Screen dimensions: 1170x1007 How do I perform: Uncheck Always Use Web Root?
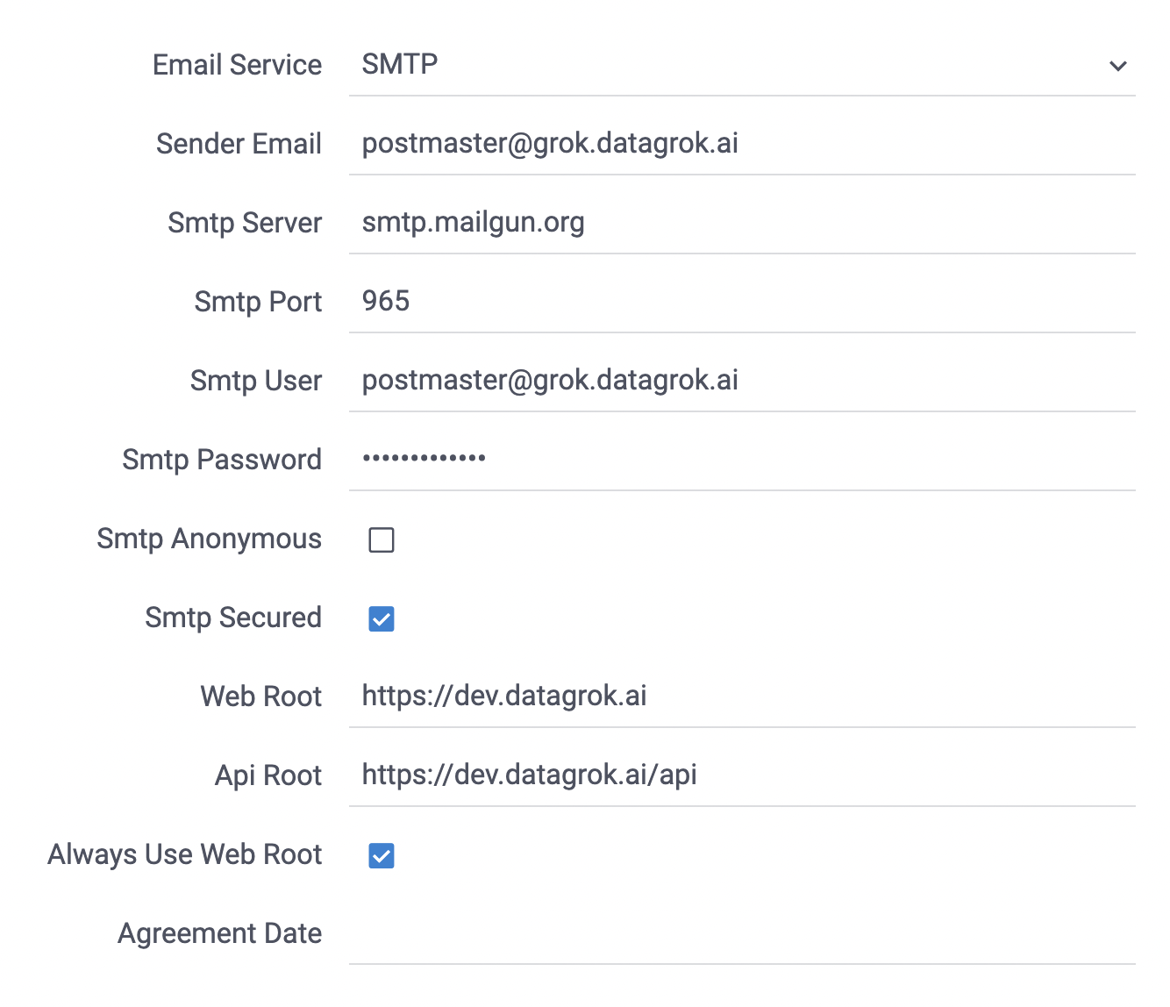click(x=381, y=856)
